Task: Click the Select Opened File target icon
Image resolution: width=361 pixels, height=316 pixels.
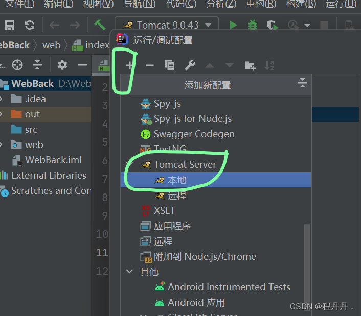Action: [x=17, y=65]
